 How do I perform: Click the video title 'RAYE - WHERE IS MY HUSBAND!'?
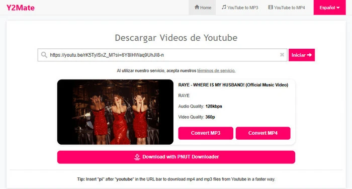[x=233, y=85]
